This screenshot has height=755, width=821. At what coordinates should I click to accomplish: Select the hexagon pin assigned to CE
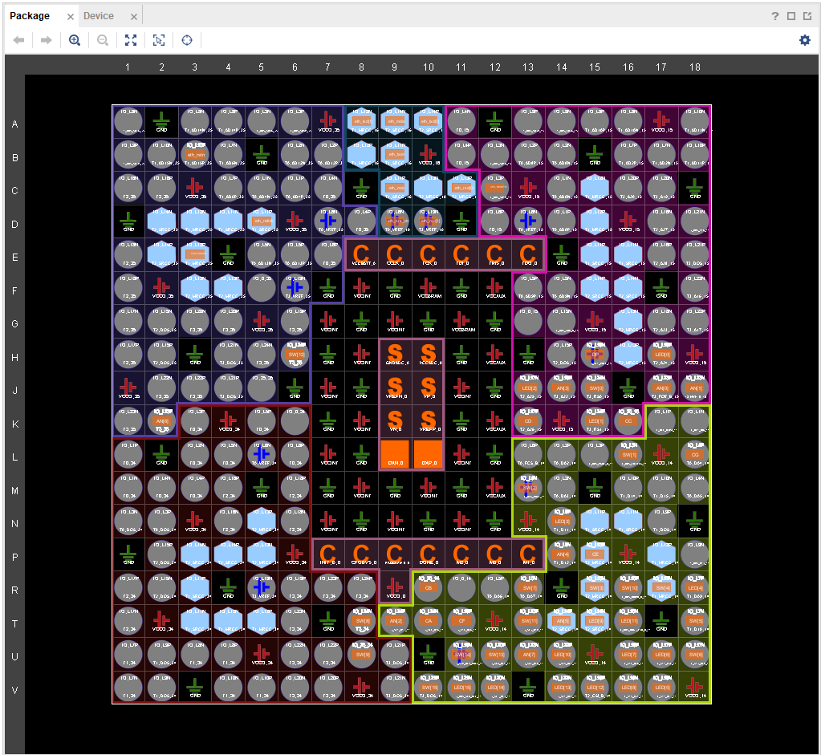coord(595,554)
